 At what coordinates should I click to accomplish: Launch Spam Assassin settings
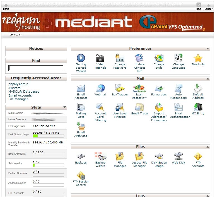pyautogui.click(x=139, y=89)
